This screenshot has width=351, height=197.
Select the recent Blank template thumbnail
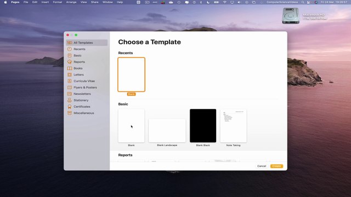(x=132, y=74)
